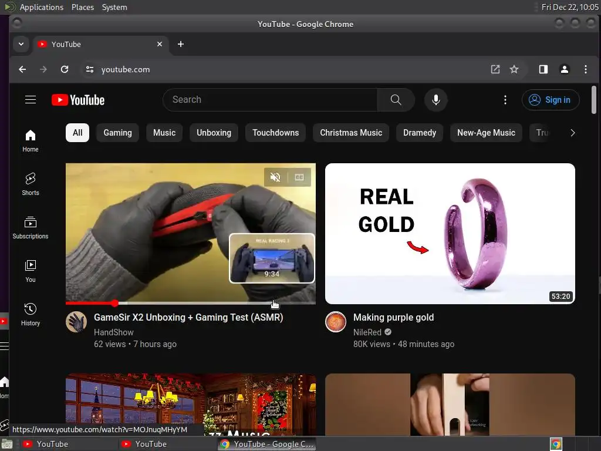Open the Applications menu
The height and width of the screenshot is (451, 601).
pos(42,7)
